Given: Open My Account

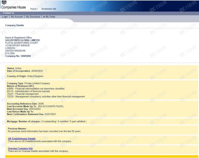Looking at the screenshot, I should point(17,17).
